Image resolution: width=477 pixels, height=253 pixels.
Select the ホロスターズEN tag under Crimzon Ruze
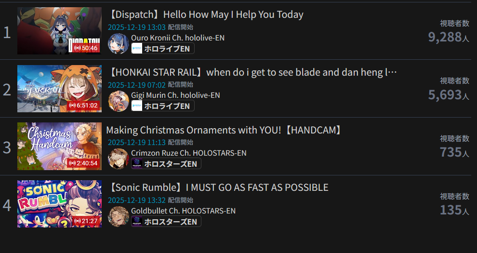click(166, 163)
